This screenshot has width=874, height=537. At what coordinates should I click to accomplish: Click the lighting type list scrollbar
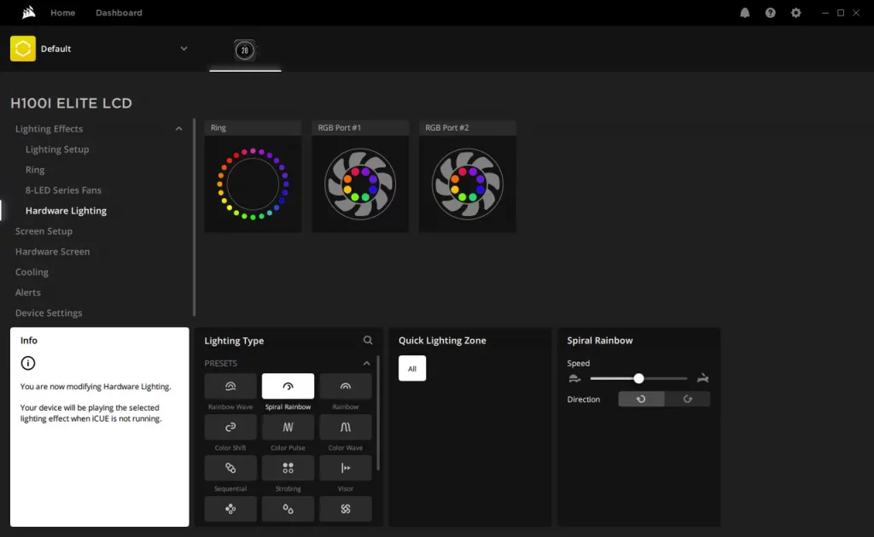[378, 412]
